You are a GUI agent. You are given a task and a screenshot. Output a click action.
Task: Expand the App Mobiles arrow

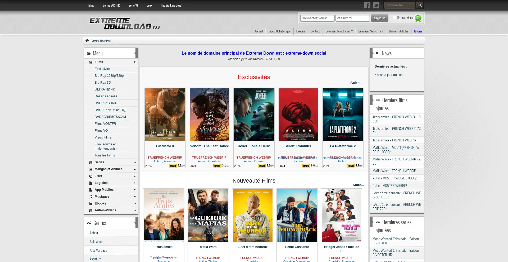coord(135,190)
